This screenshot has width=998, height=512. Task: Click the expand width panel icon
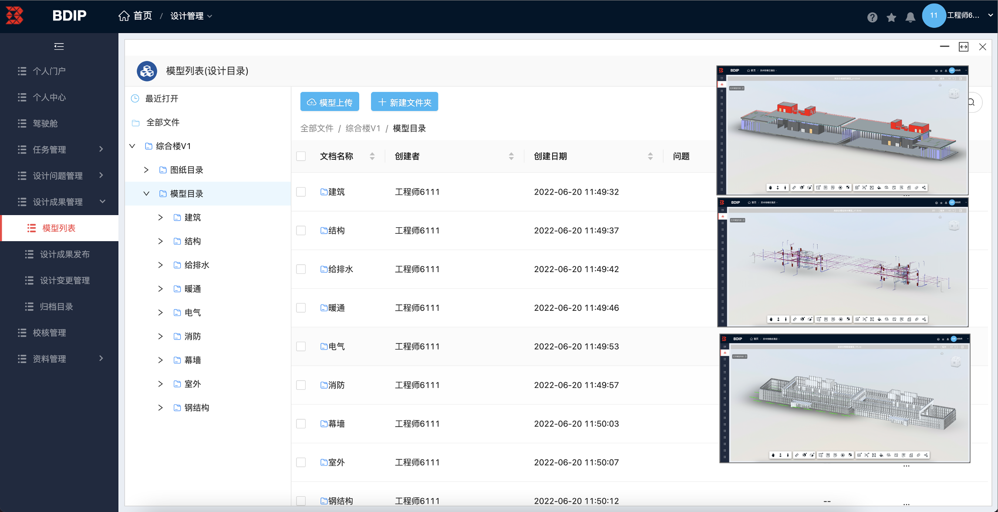pyautogui.click(x=963, y=47)
